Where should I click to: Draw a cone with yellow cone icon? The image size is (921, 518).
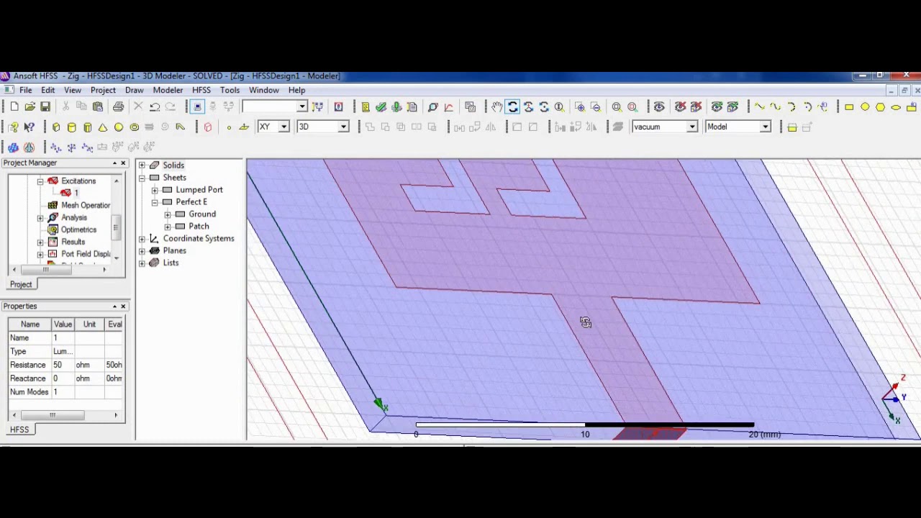pos(103,127)
